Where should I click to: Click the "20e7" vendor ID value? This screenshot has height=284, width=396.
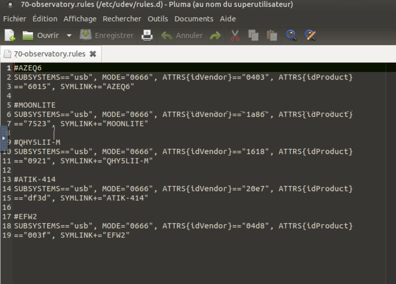[x=255, y=188]
